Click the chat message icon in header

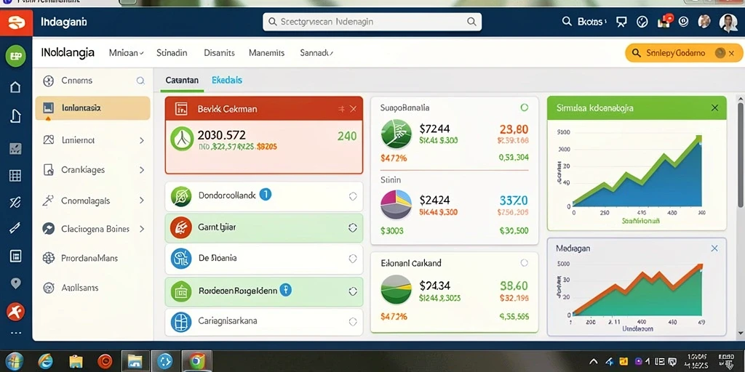tap(621, 21)
